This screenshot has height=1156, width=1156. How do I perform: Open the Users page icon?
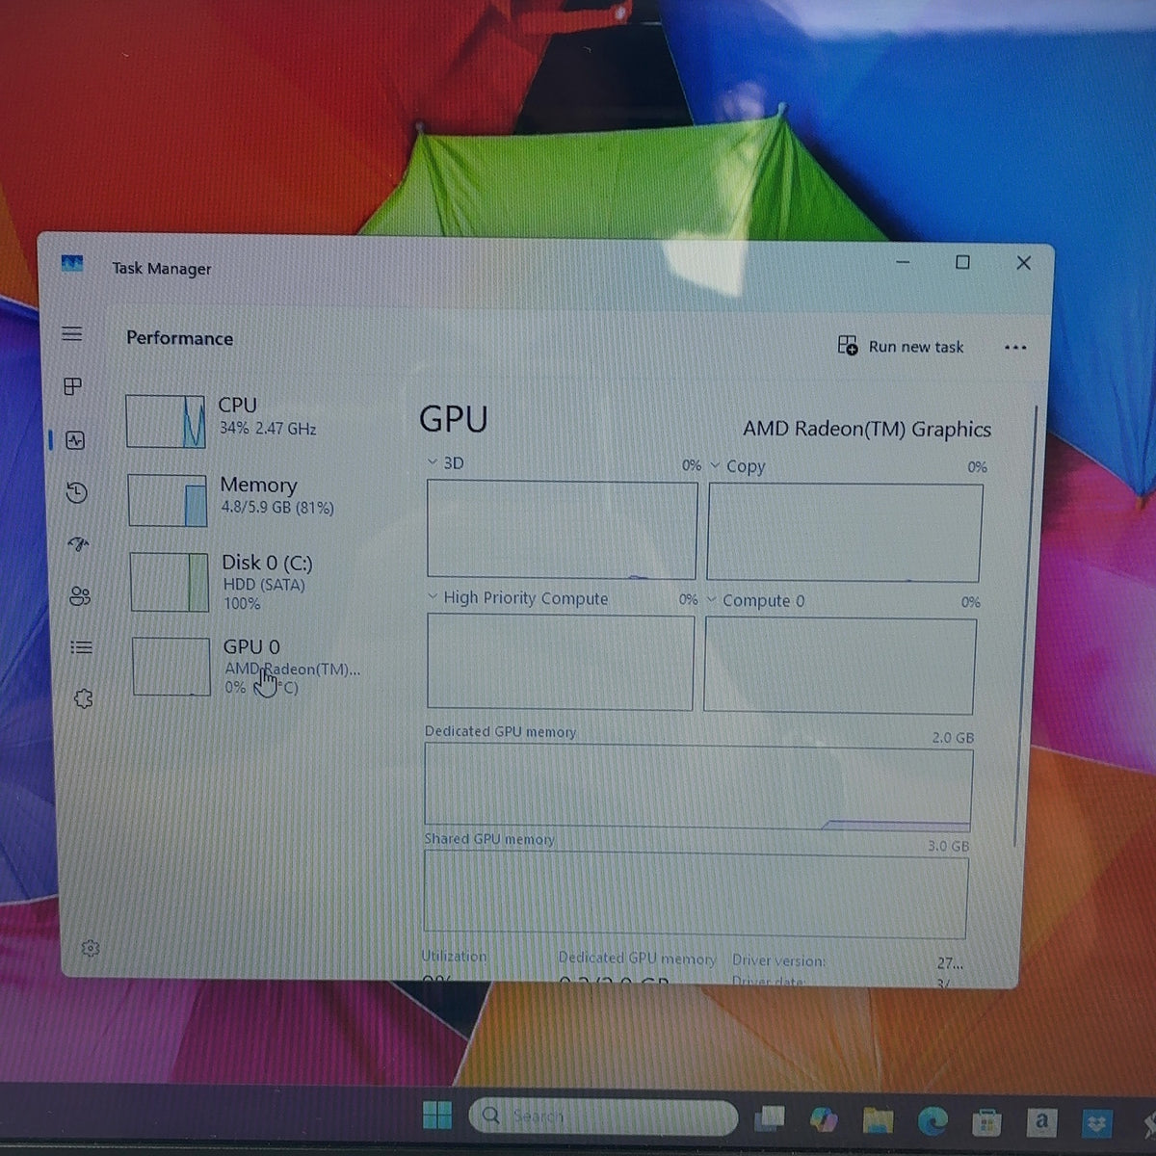[80, 596]
